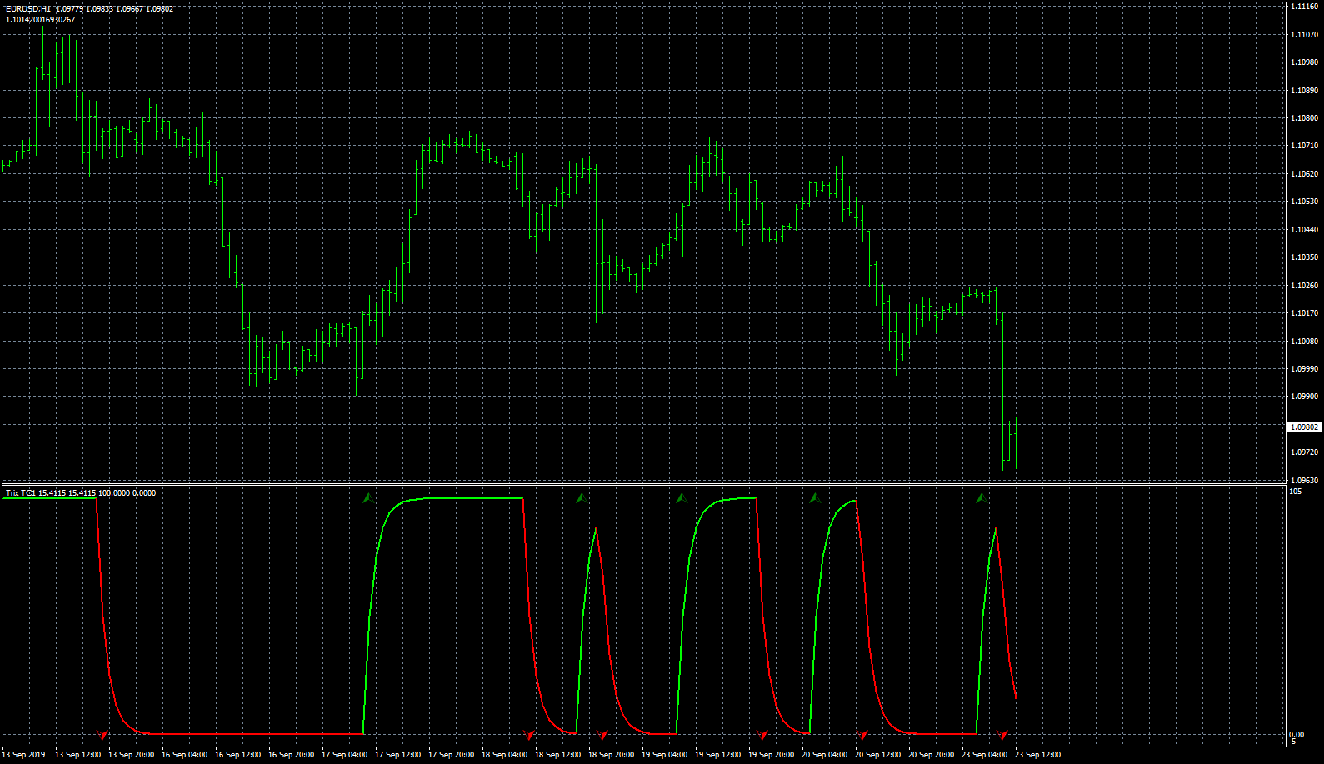Click the 16 Sep 20:00 time label
The width and height of the screenshot is (1324, 764).
coord(291,755)
